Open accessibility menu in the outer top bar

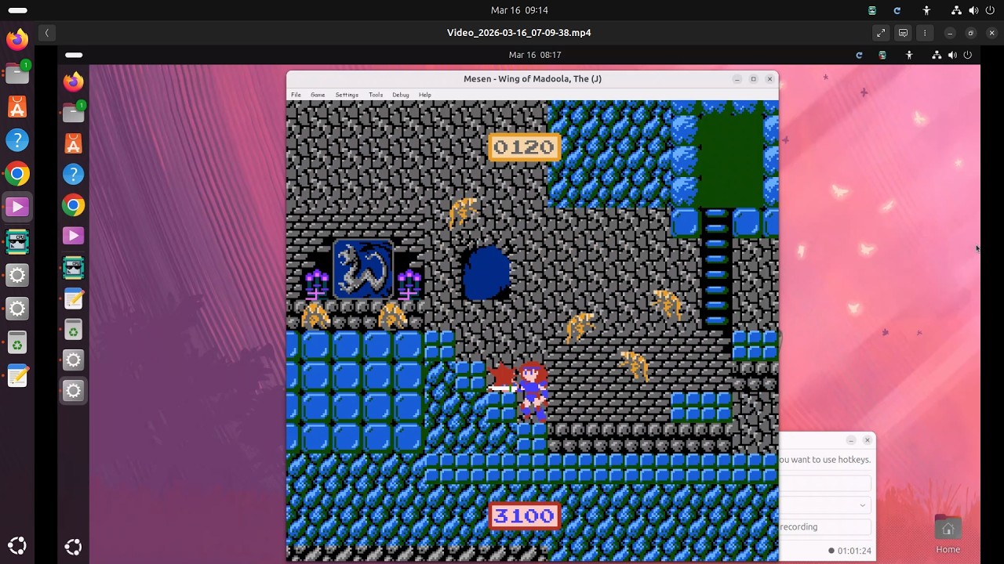[x=926, y=10]
